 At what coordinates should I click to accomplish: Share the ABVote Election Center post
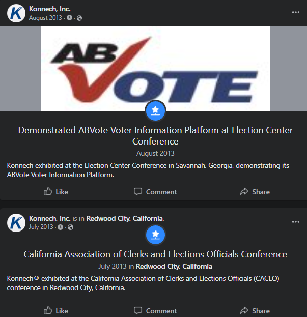click(x=255, y=192)
